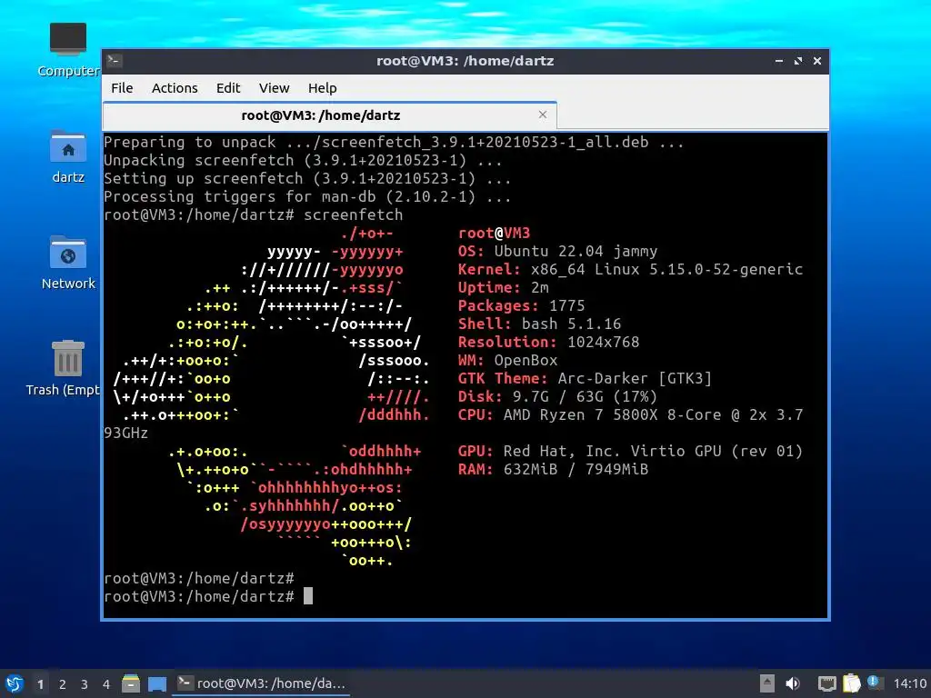The width and height of the screenshot is (931, 698).
Task: Select the terminal taskbar entry root@VM3
Action: click(261, 683)
